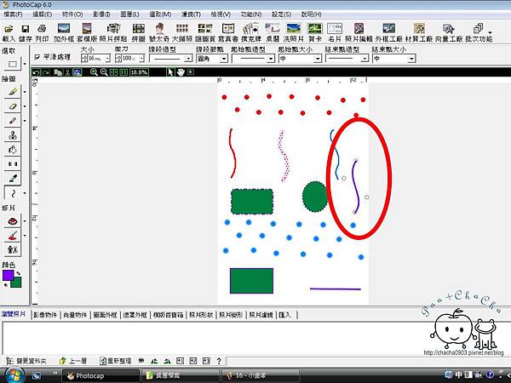Toggle the 平滑處理 smoothing checkbox
The width and height of the screenshot is (511, 383).
[x=37, y=57]
